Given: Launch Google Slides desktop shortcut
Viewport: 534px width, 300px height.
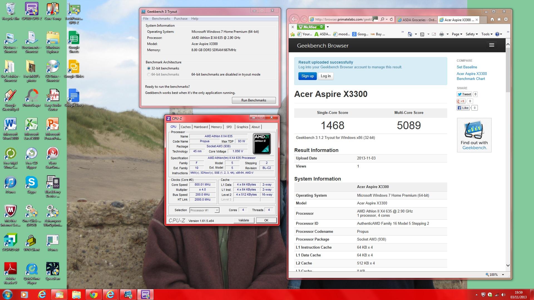Looking at the screenshot, I should [x=74, y=69].
